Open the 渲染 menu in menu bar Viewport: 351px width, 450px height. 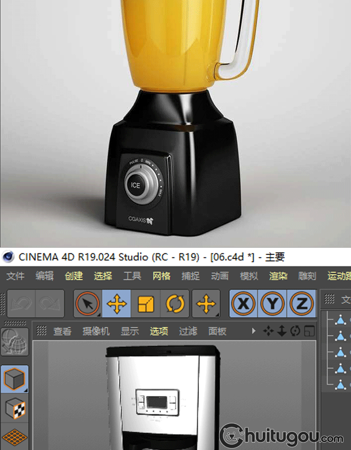(x=278, y=276)
